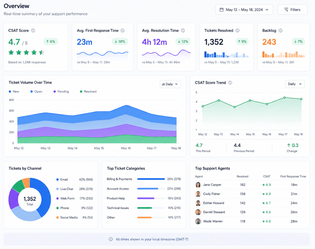Sort by First Response Time column header
Viewport: 315px width, 249px height.
click(x=293, y=176)
